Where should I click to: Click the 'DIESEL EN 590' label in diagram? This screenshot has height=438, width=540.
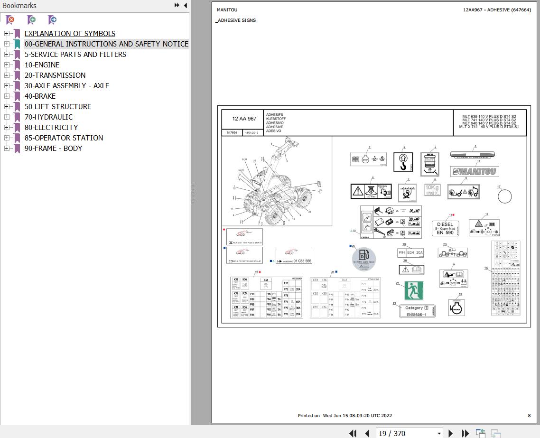pyautogui.click(x=445, y=228)
